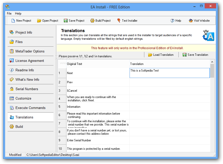
Task: Click the Save Translation floppy icon
Action: pyautogui.click(x=185, y=55)
